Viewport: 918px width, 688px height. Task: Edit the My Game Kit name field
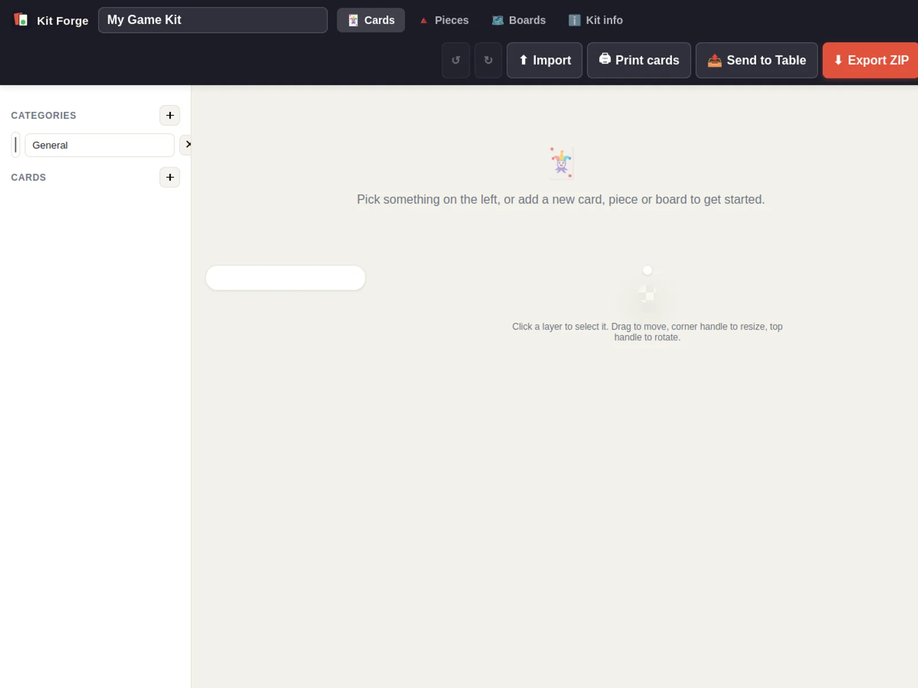213,20
